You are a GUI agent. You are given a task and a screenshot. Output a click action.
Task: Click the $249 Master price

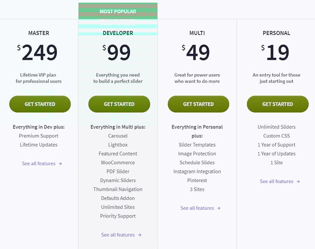pyautogui.click(x=38, y=52)
